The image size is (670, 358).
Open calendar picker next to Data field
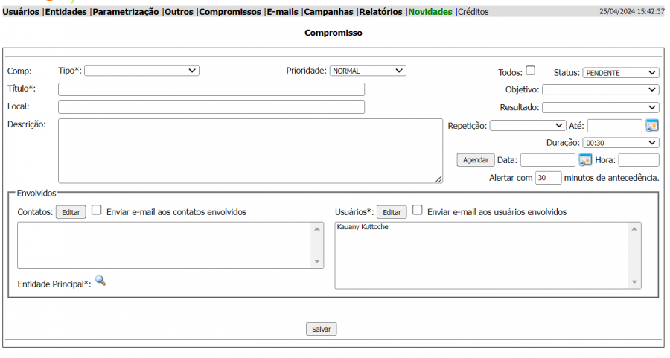[585, 160]
